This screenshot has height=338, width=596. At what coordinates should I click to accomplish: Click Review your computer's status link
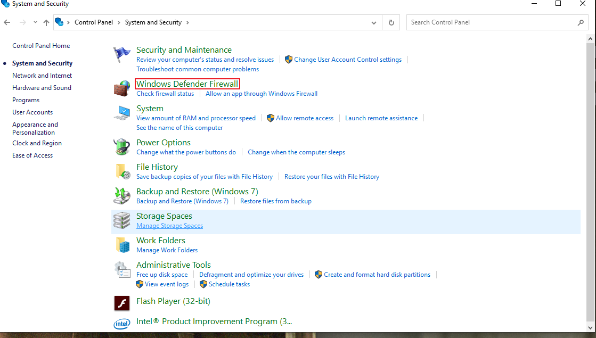point(205,60)
